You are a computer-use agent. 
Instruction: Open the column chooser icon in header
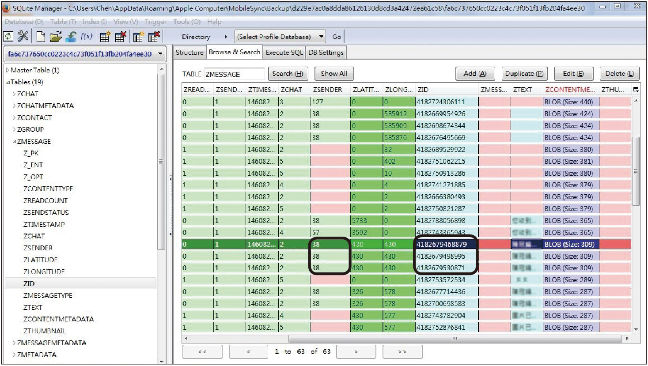(636, 89)
